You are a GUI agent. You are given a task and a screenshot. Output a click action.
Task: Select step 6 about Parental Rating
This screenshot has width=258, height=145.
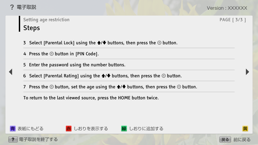point(102,76)
